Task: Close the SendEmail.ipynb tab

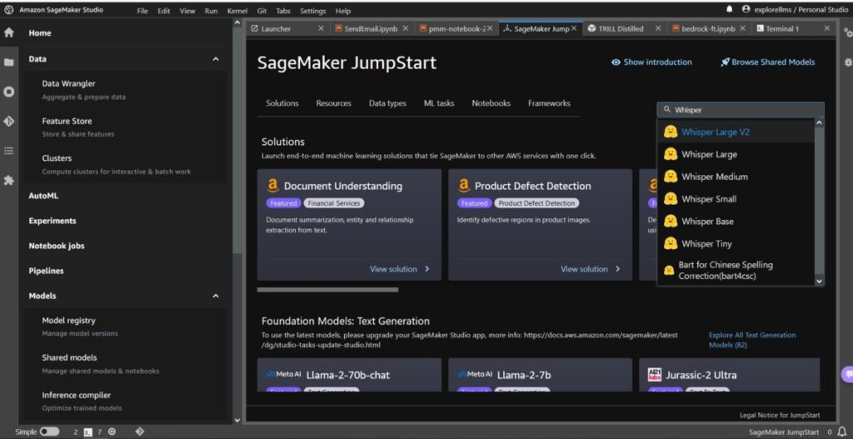Action: pos(406,28)
